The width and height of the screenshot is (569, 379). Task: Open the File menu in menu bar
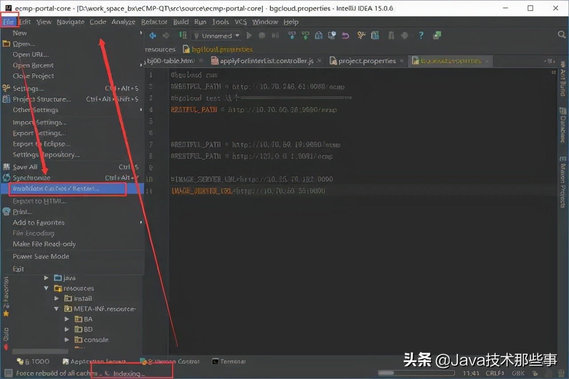point(9,22)
